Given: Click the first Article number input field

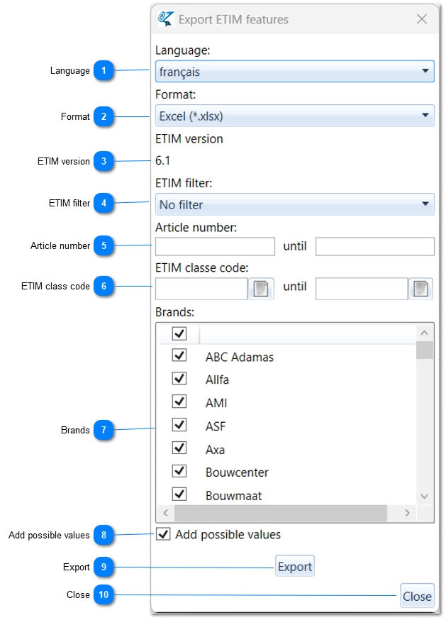Looking at the screenshot, I should pyautogui.click(x=215, y=246).
